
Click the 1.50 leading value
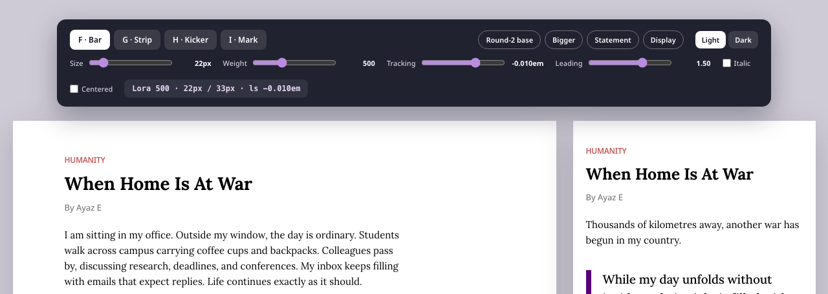click(x=703, y=63)
